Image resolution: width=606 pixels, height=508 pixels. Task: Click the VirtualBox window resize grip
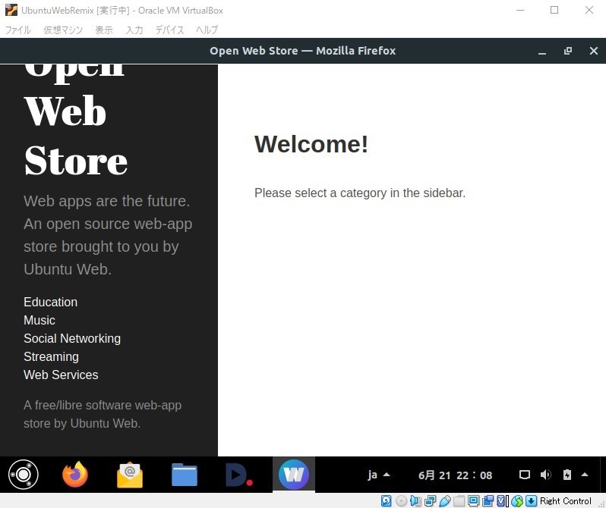602,504
